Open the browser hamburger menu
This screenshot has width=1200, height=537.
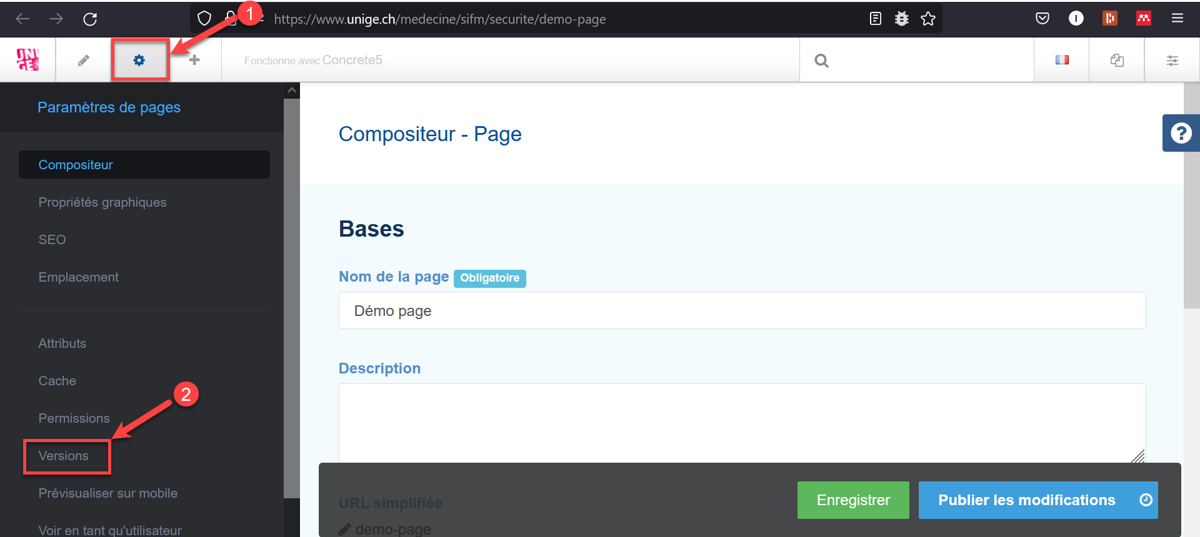[x=1177, y=19]
